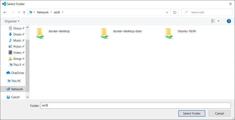
Task: Click the VS Code logo in title bar
Action: pos(4,4)
